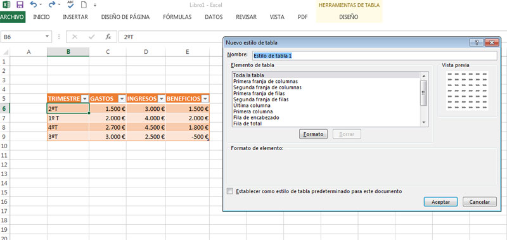507x240 pixels.
Task: Undo the last action
Action: [x=34, y=4]
